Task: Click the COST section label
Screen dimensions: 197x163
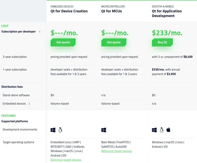Action: [5, 26]
